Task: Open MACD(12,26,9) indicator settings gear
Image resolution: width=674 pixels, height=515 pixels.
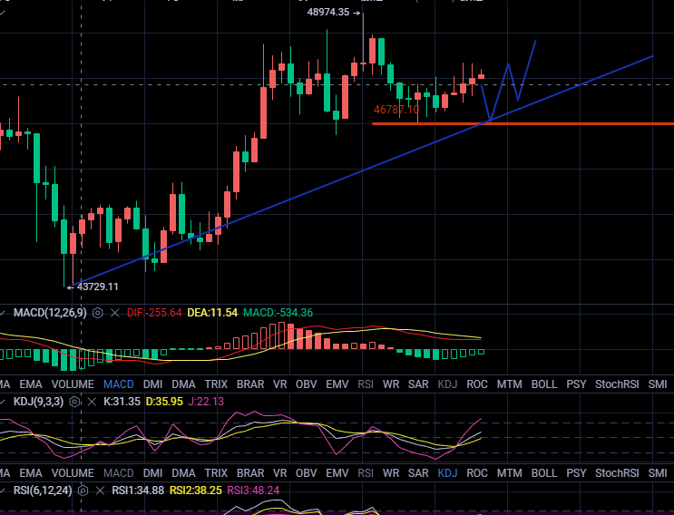Action: [98, 313]
